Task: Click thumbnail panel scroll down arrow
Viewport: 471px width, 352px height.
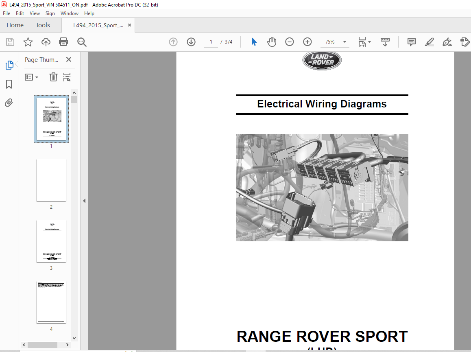Action: coord(74,338)
